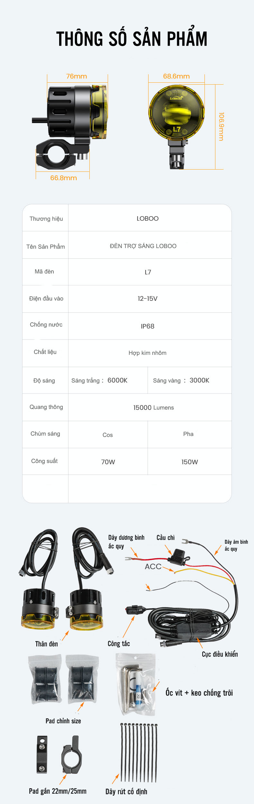
Task: Select the 150W high-beam power cell
Action: (189, 462)
